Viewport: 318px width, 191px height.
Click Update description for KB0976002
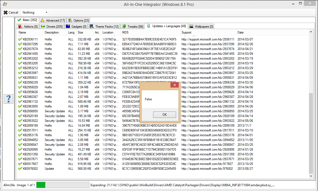49,169
